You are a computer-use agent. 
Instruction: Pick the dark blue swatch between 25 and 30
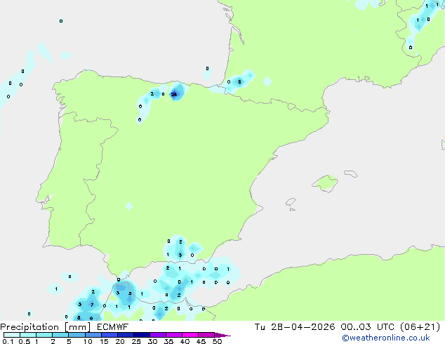tap(142, 335)
